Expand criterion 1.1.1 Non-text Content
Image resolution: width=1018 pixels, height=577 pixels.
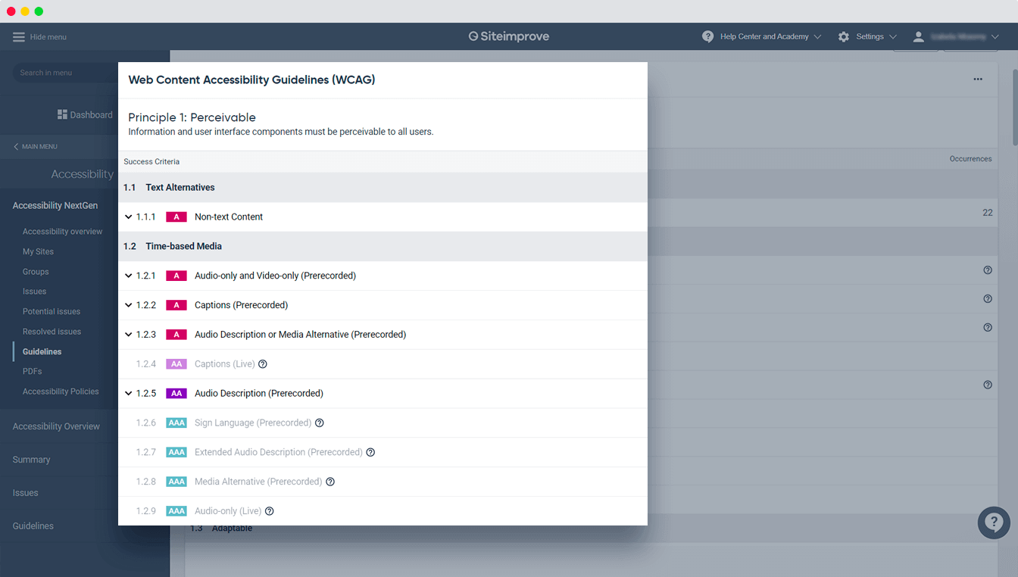click(x=129, y=217)
